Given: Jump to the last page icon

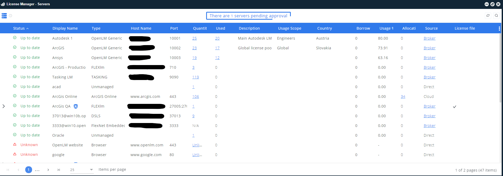Looking at the screenshot, I should pyautogui.click(x=59, y=170).
